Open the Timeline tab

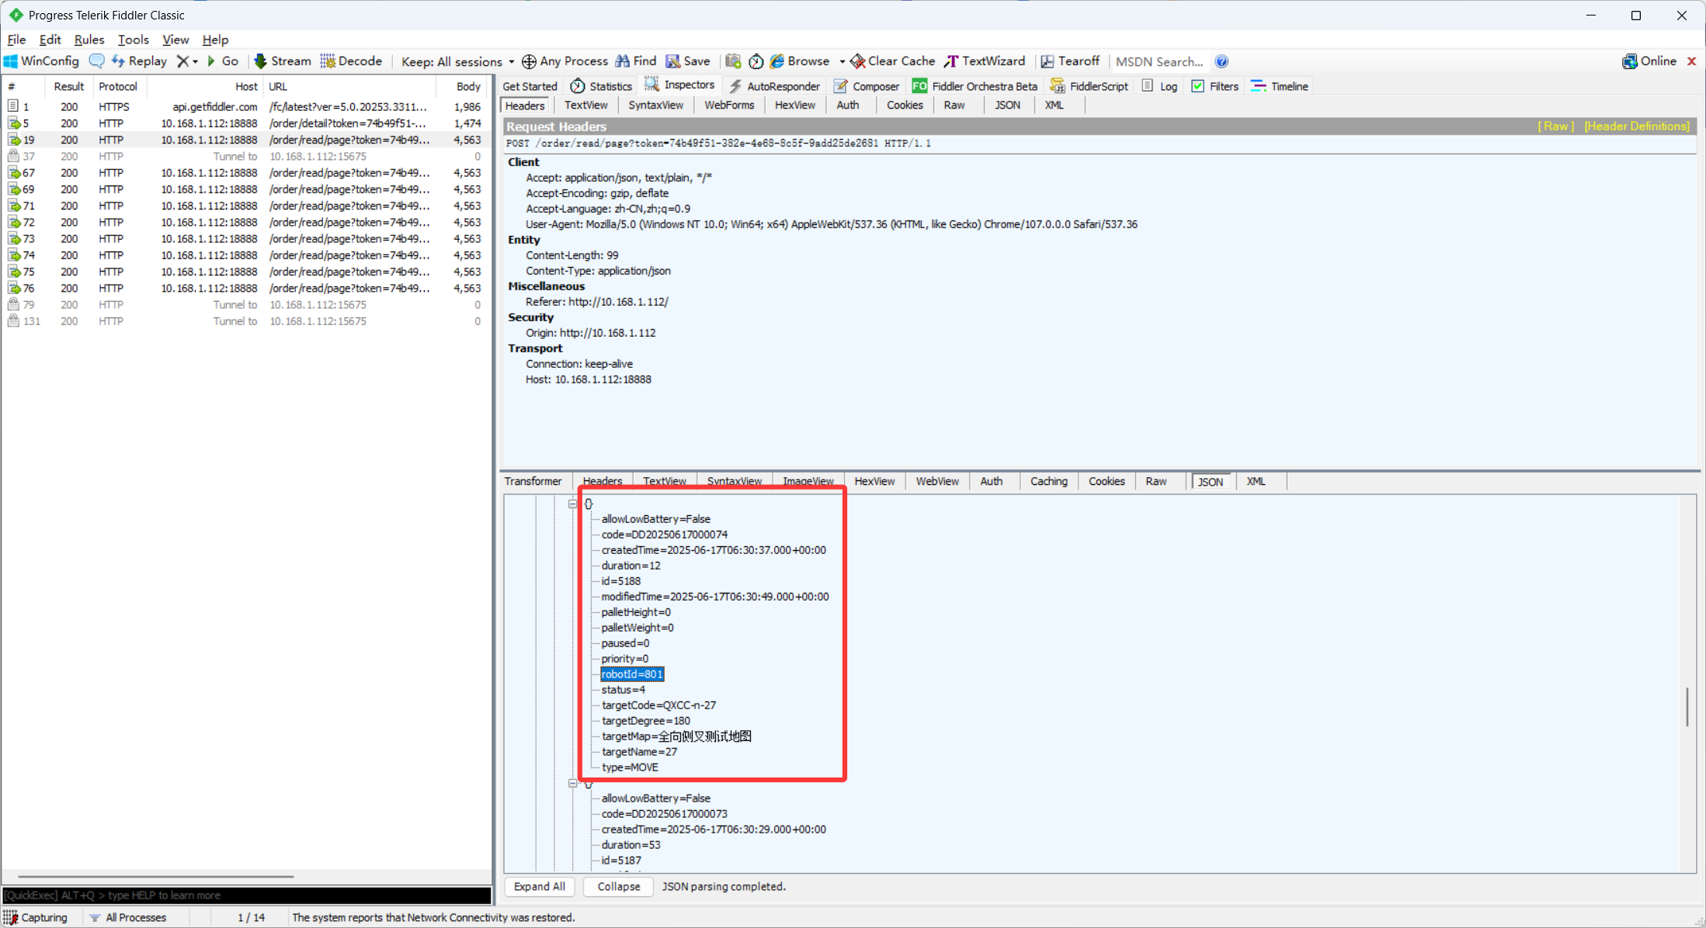pyautogui.click(x=1280, y=86)
